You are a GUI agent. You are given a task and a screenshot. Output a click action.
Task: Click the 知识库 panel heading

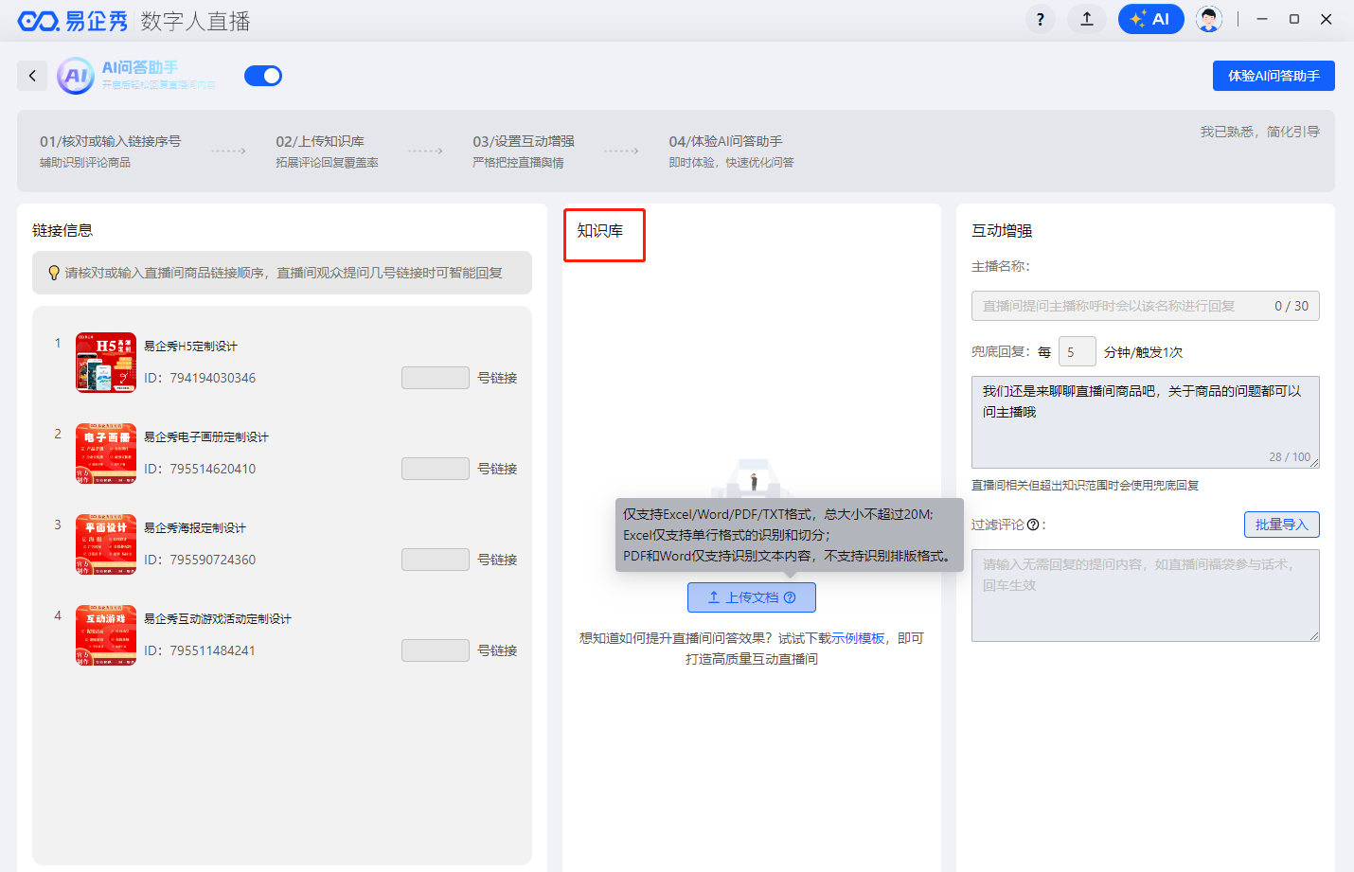pos(600,231)
